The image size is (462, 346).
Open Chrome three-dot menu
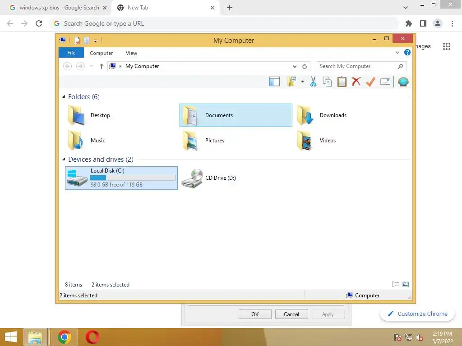pos(452,23)
